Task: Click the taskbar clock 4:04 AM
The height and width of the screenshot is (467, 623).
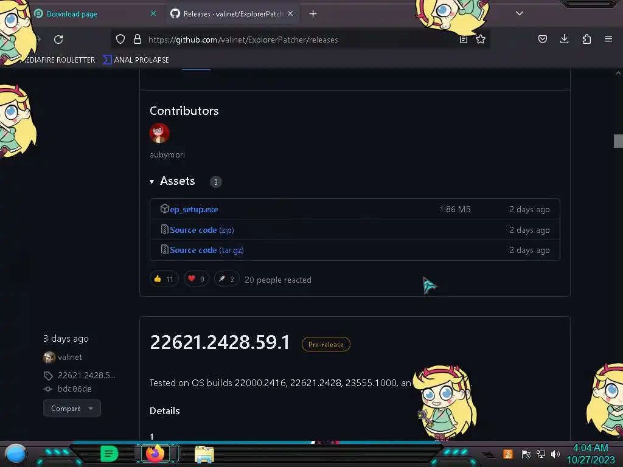Action: pos(590,448)
